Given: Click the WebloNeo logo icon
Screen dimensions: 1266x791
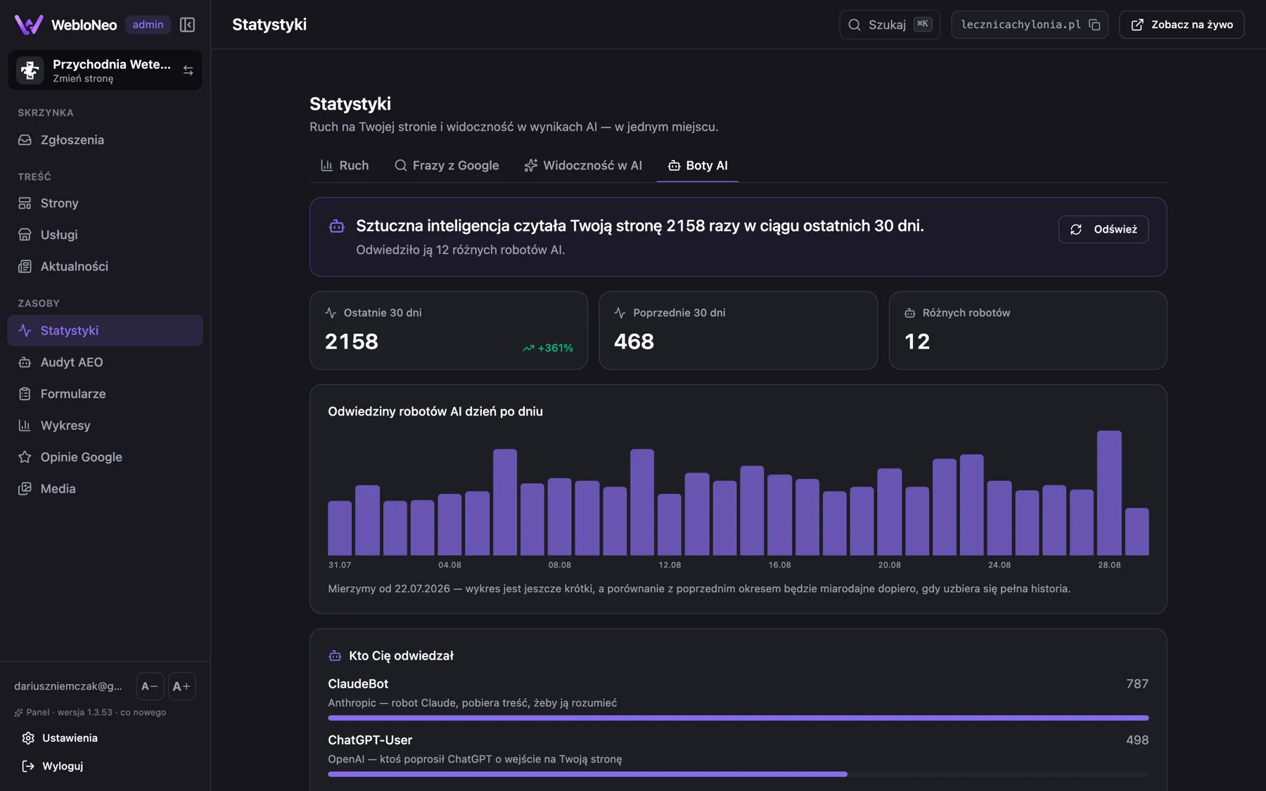Looking at the screenshot, I should (x=29, y=25).
